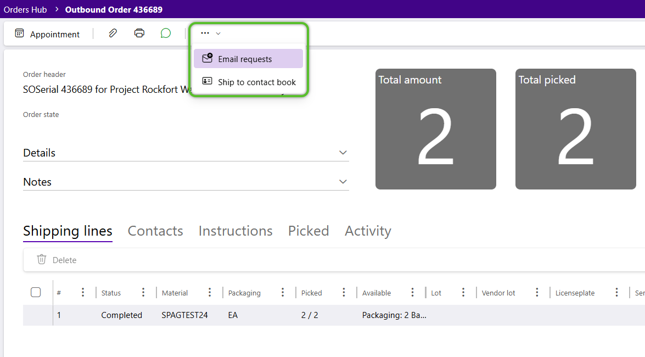Open Material column three-dot menu
Viewport: 645px width, 357px height.
pos(210,293)
